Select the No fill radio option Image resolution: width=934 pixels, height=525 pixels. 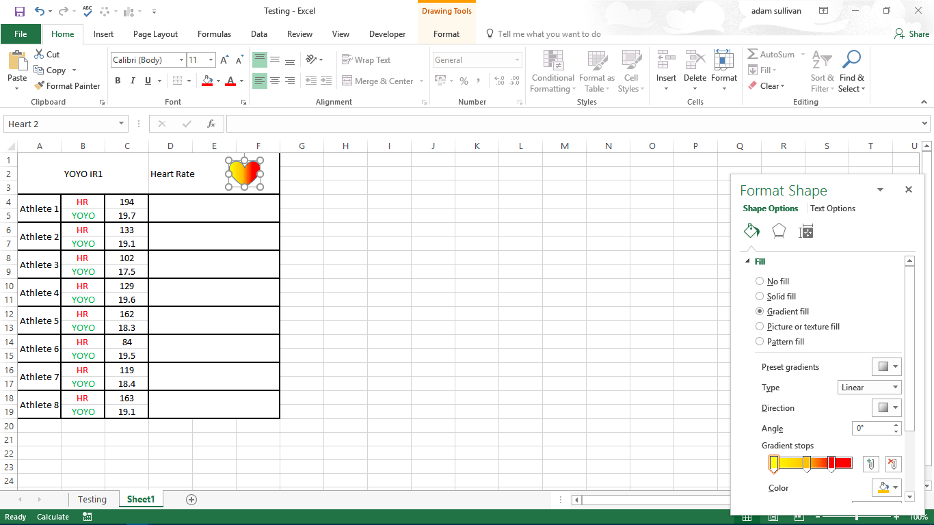[x=760, y=281]
